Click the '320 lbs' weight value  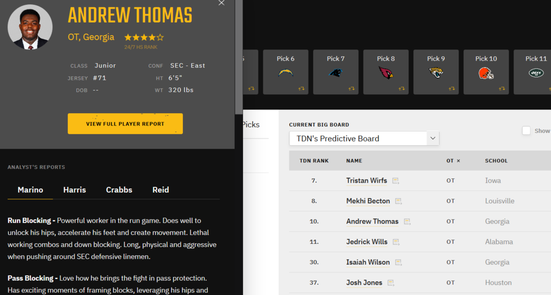[181, 90]
